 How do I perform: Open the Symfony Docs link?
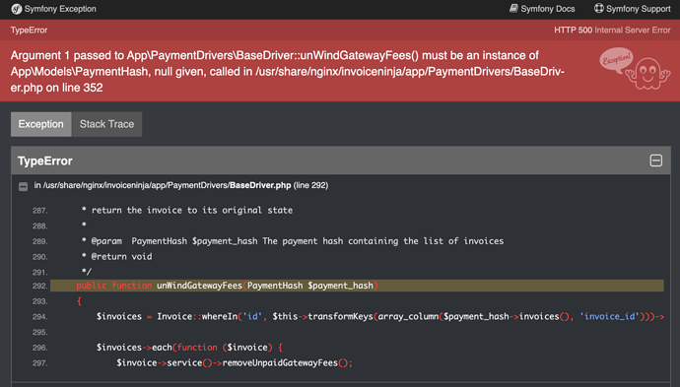coord(542,9)
